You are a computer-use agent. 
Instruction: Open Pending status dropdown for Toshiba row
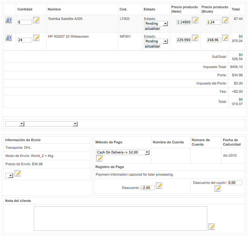pos(156,24)
